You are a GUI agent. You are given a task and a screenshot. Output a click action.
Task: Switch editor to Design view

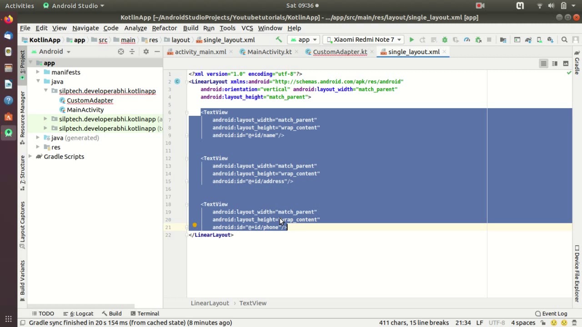(x=566, y=63)
